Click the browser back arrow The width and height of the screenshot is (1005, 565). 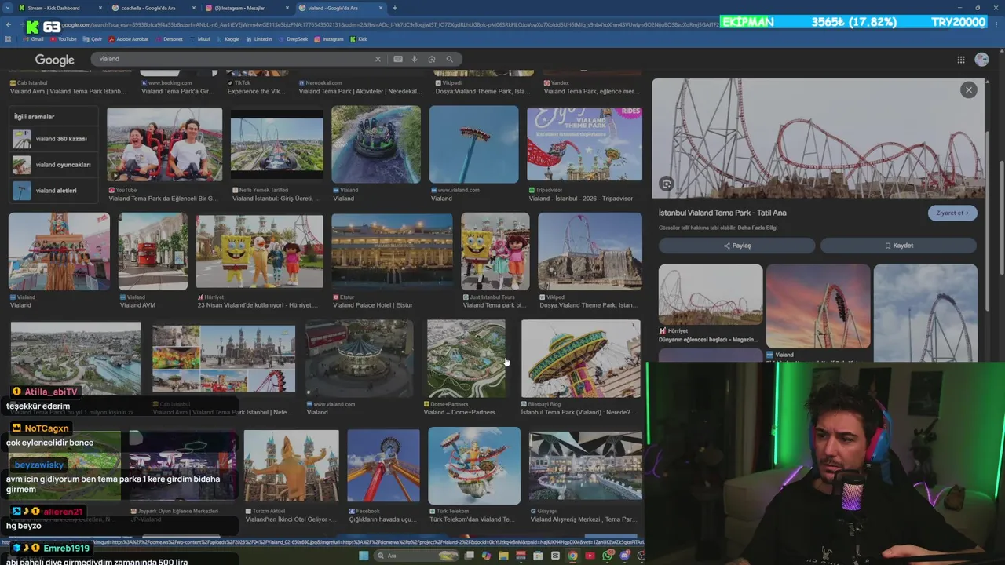9,25
